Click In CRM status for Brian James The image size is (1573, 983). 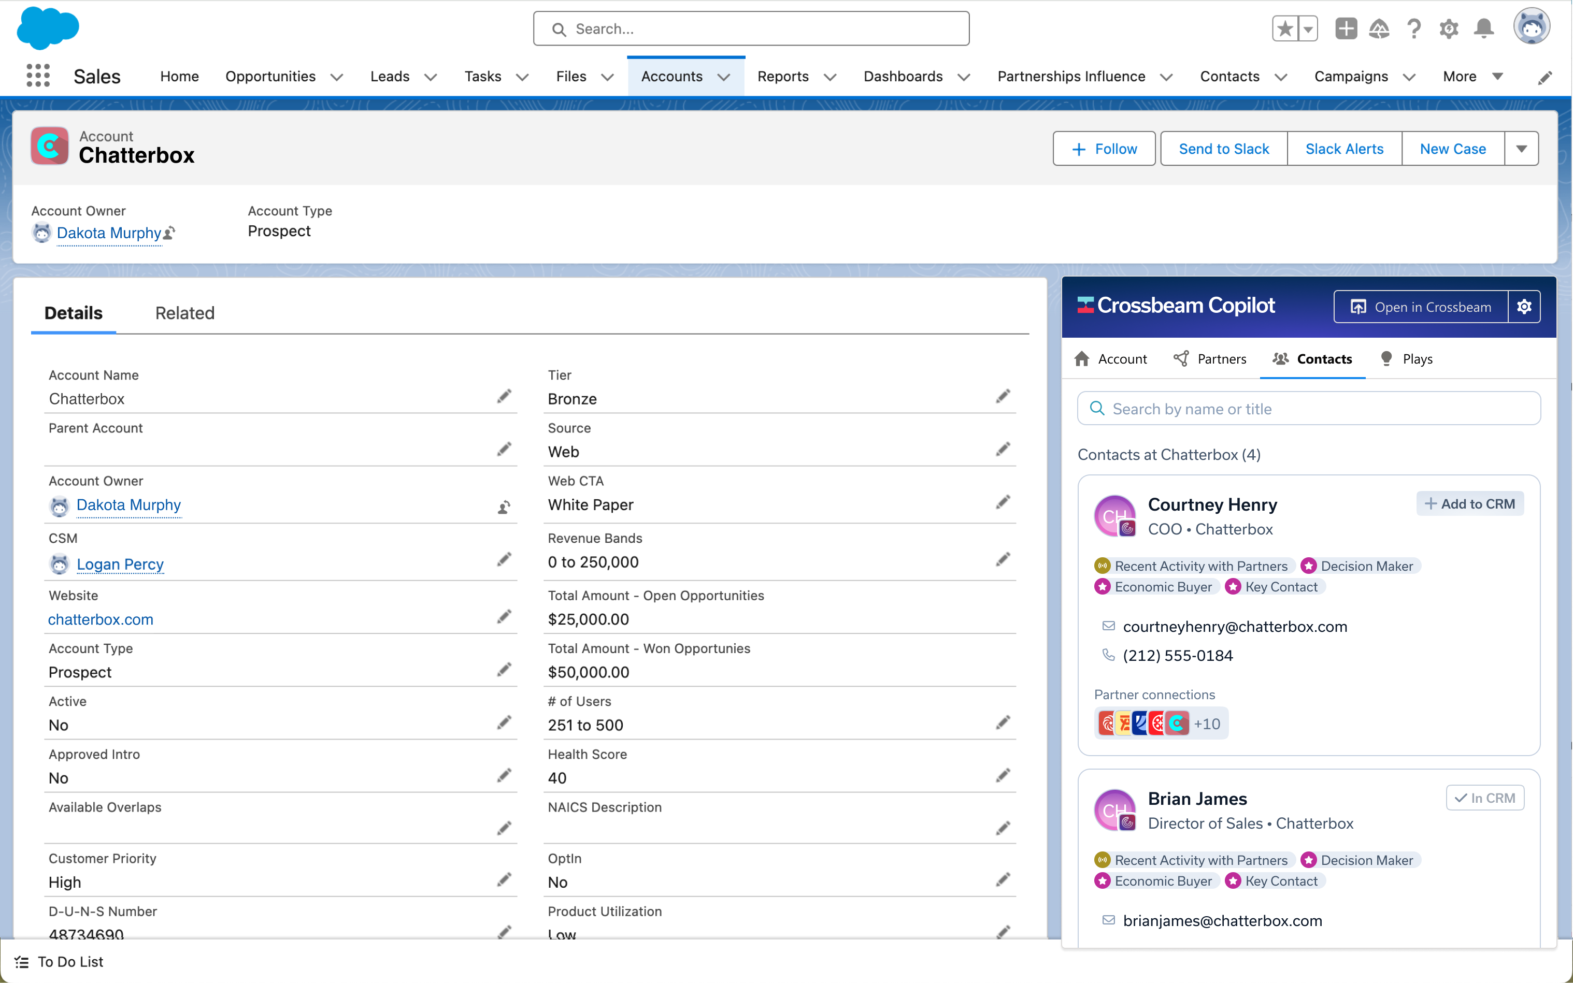[1484, 798]
